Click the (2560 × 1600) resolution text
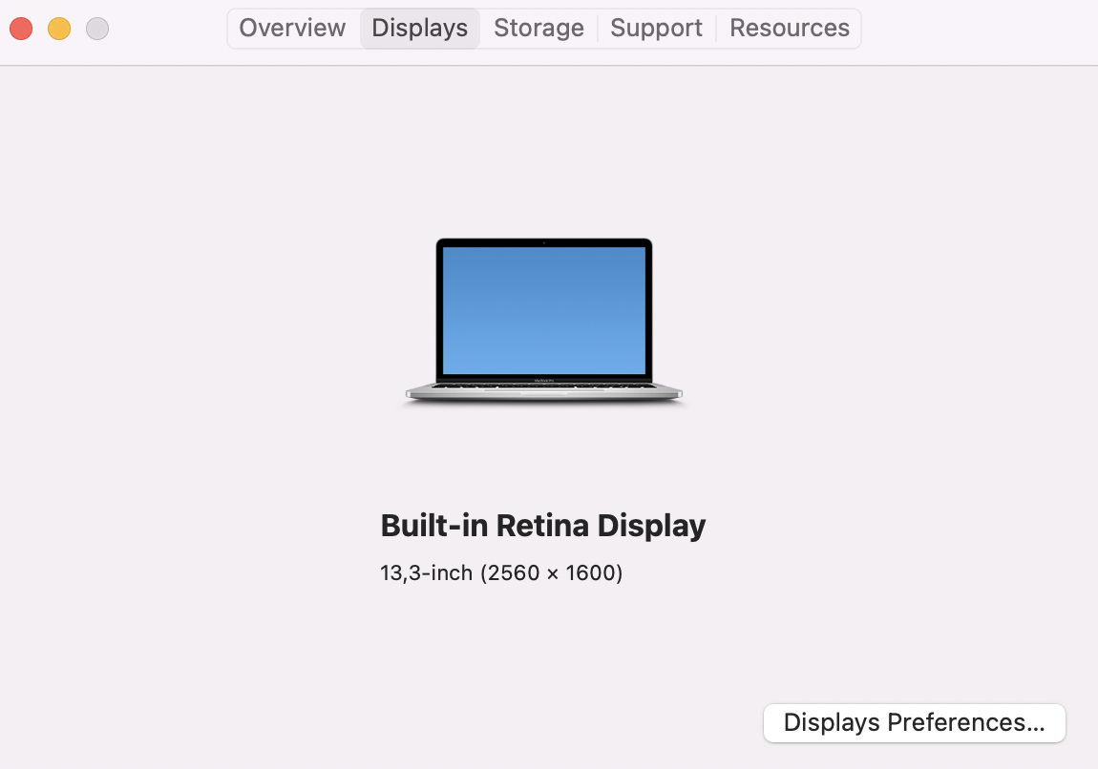This screenshot has height=769, width=1098. [551, 573]
